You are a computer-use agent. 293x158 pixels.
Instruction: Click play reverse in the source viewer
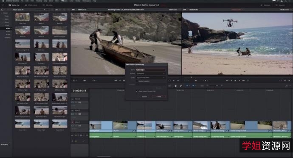120,80
